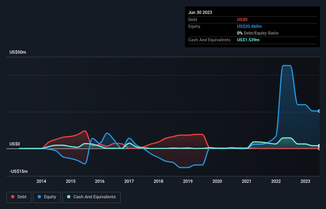Click the red US$0 Debt value in the tooltip
The height and width of the screenshot is (209, 326).
tap(242, 19)
